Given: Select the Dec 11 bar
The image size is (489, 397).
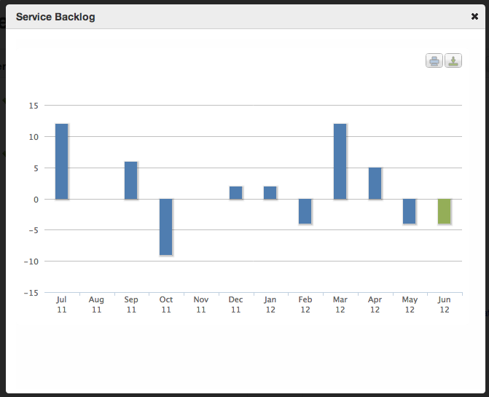Looking at the screenshot, I should pos(235,192).
